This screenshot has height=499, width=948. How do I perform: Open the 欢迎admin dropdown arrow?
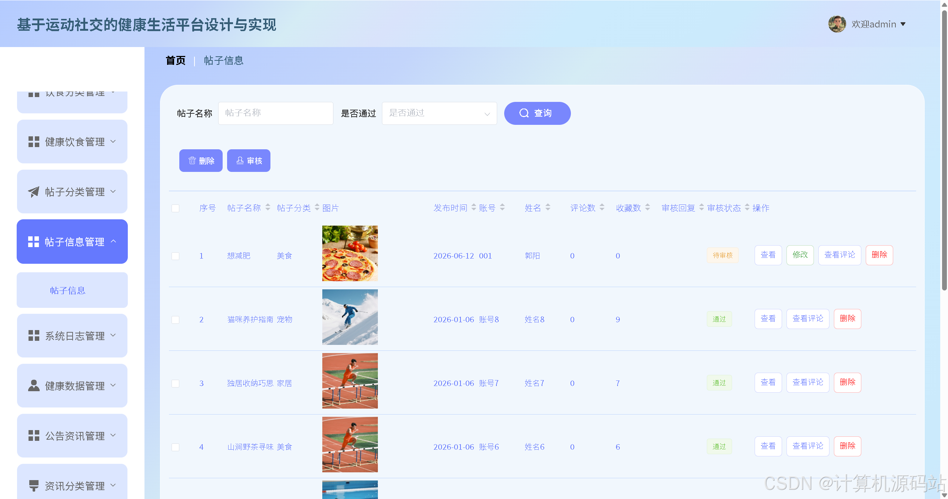click(x=903, y=24)
